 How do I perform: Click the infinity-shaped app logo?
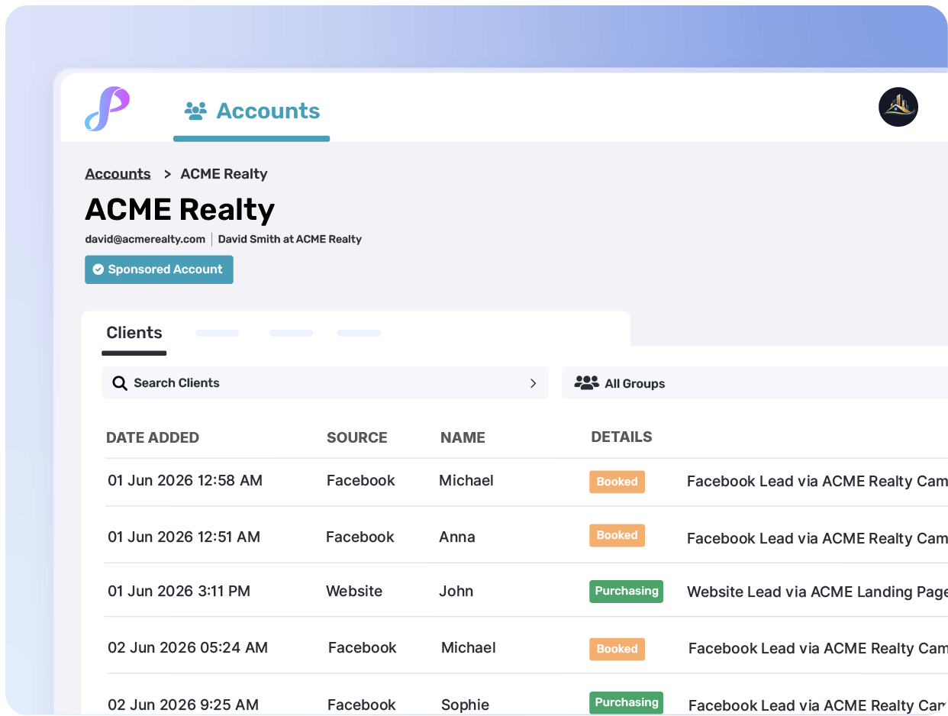click(107, 109)
